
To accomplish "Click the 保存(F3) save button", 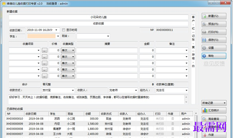I will (x=214, y=40).
